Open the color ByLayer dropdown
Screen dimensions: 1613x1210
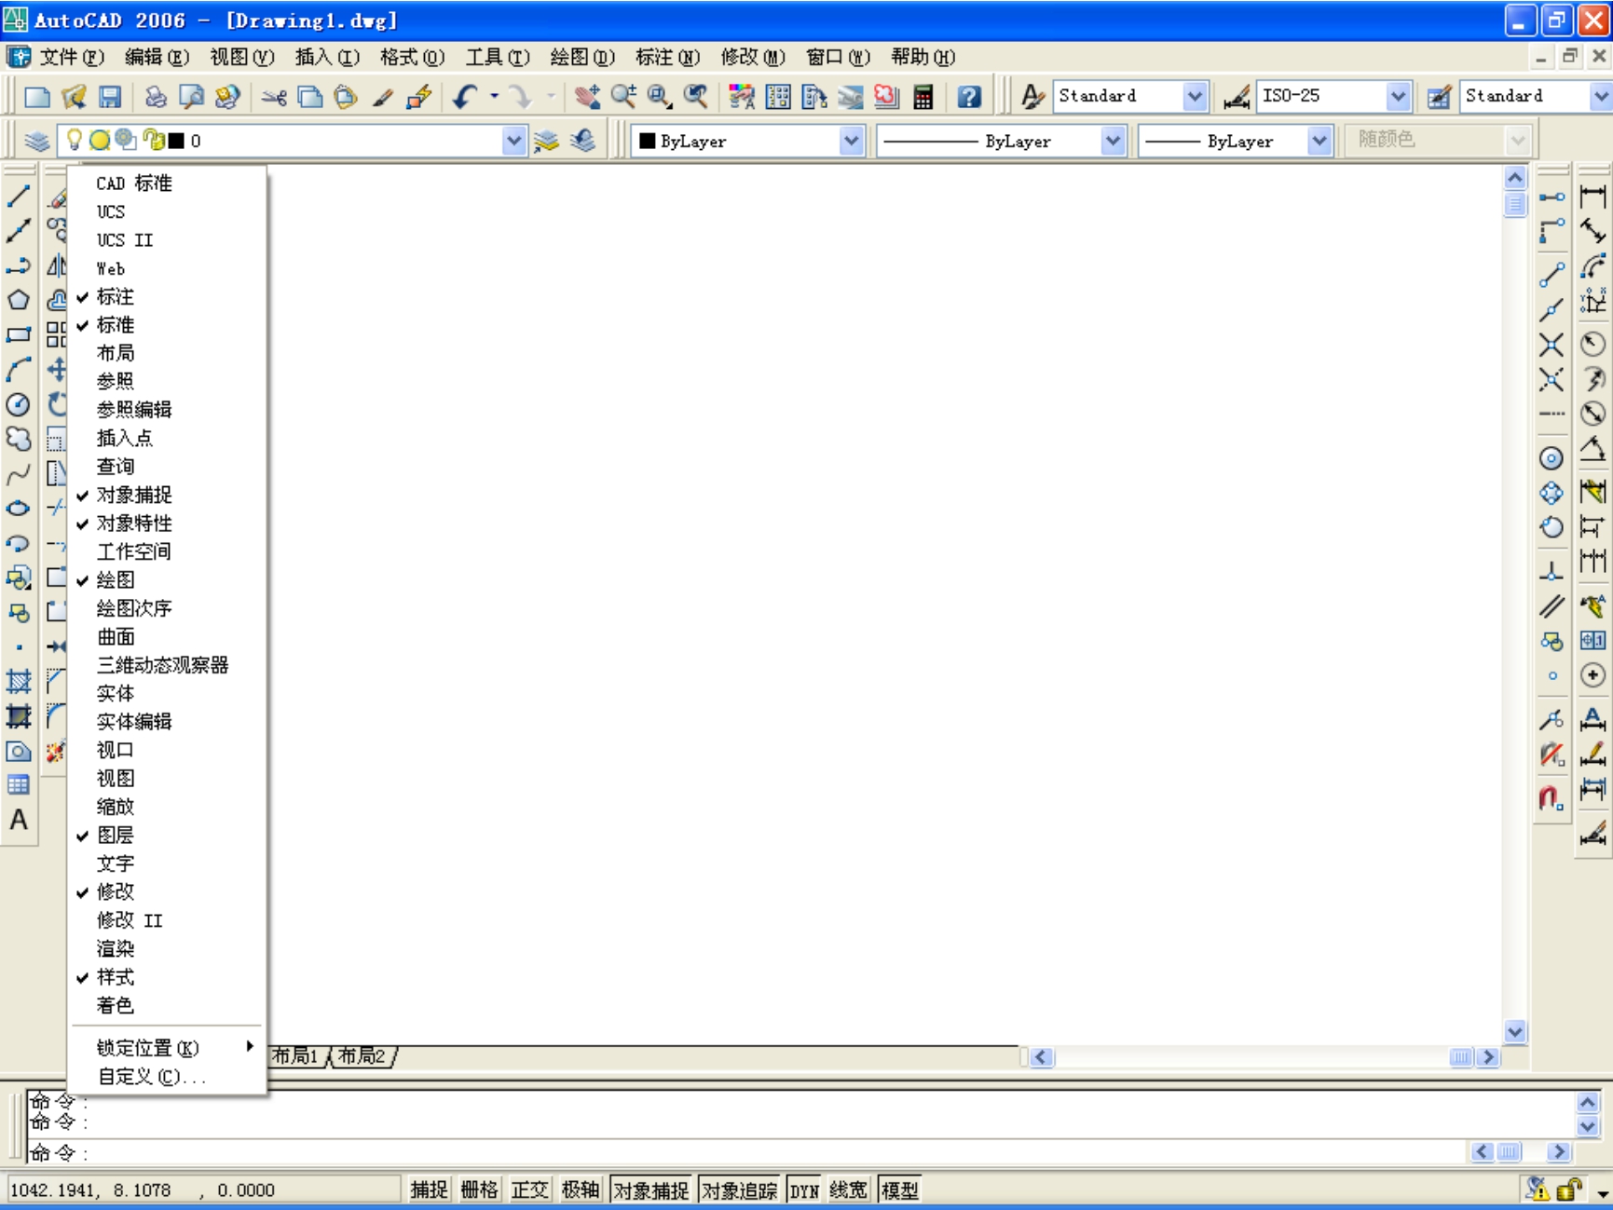[x=851, y=141]
